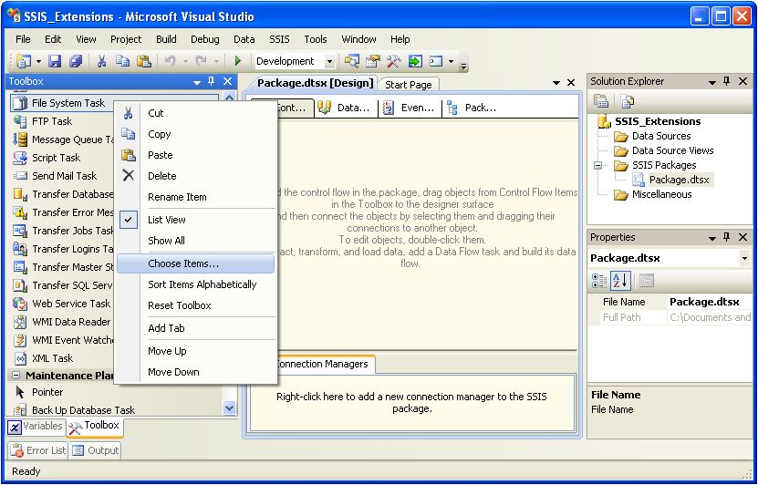
Task: Choose the Choose Items... context menu entry
Action: [x=196, y=263]
